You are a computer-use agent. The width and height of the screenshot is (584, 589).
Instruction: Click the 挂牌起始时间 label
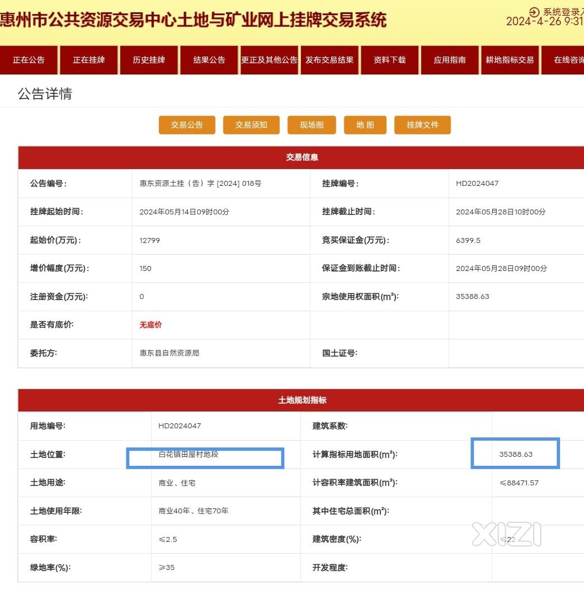56,212
